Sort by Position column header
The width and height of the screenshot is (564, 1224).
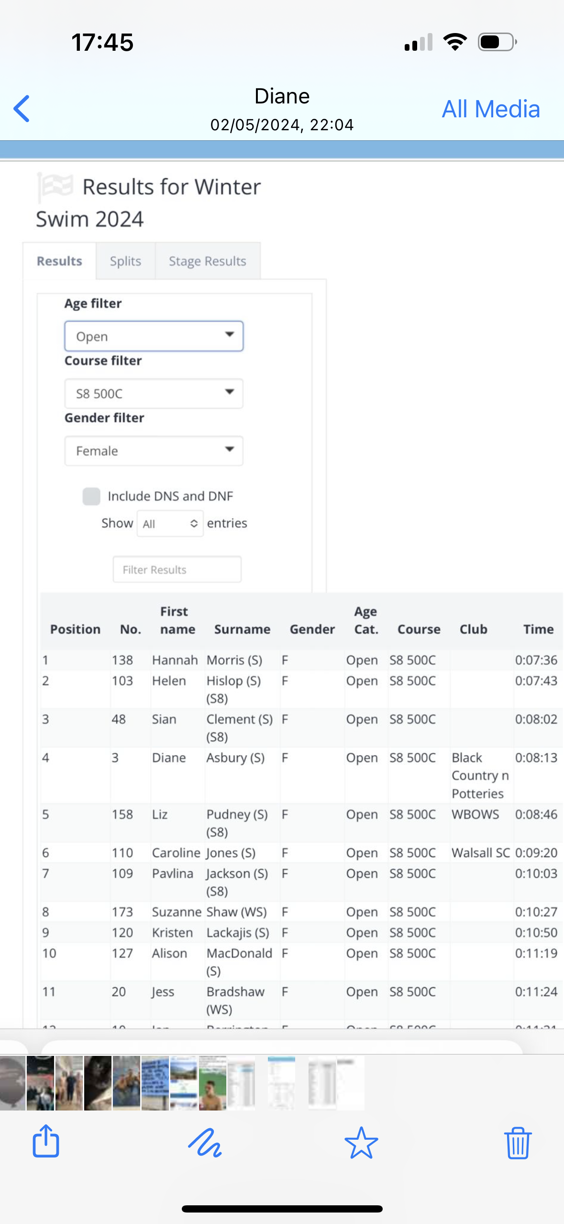click(75, 629)
